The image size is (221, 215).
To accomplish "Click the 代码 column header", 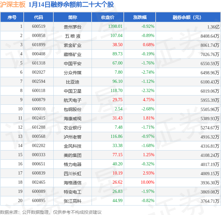I will (x=39, y=17).
